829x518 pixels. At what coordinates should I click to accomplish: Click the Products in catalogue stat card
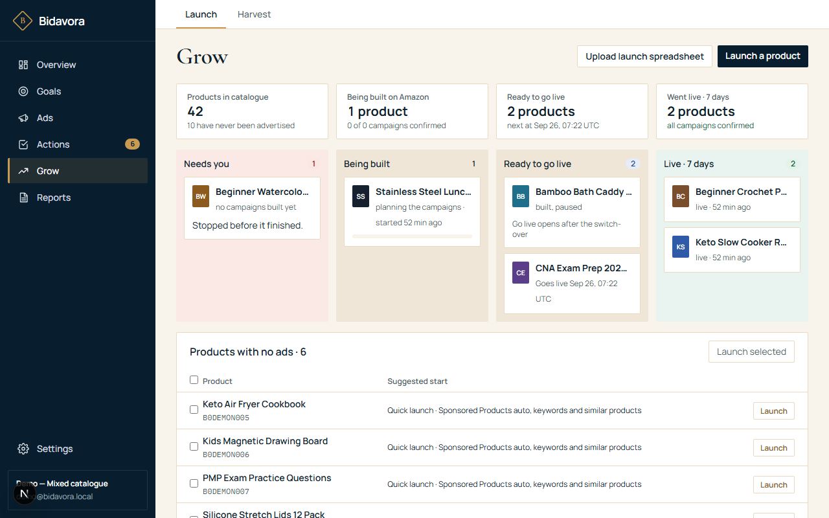(x=252, y=111)
